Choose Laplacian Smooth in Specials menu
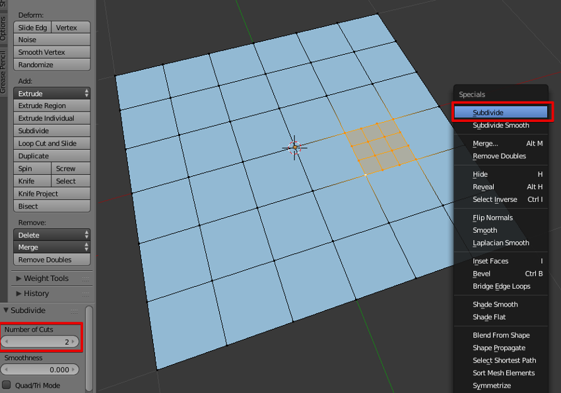The image size is (561, 393). point(501,243)
